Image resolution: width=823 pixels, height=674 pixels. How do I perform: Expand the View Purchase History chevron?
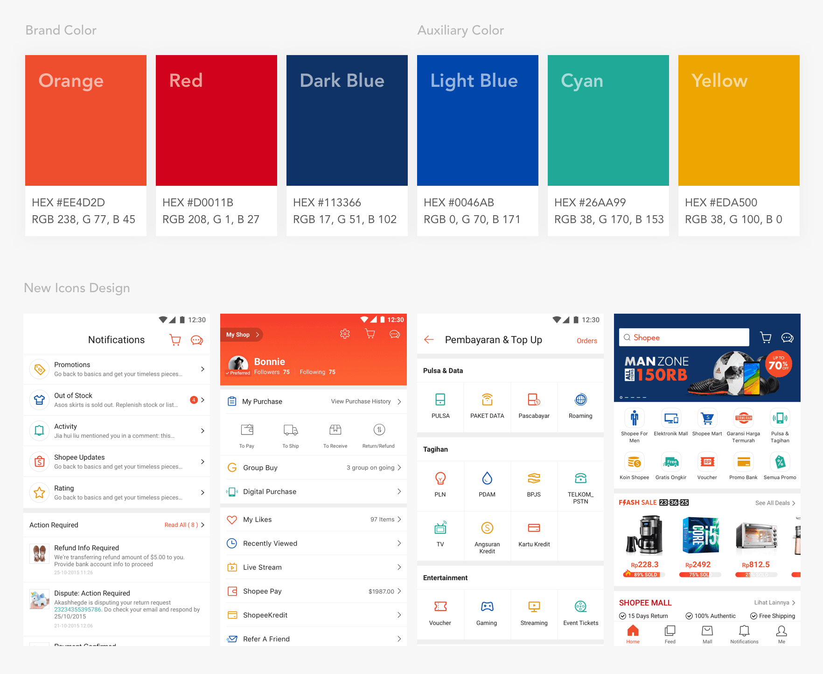(x=398, y=401)
